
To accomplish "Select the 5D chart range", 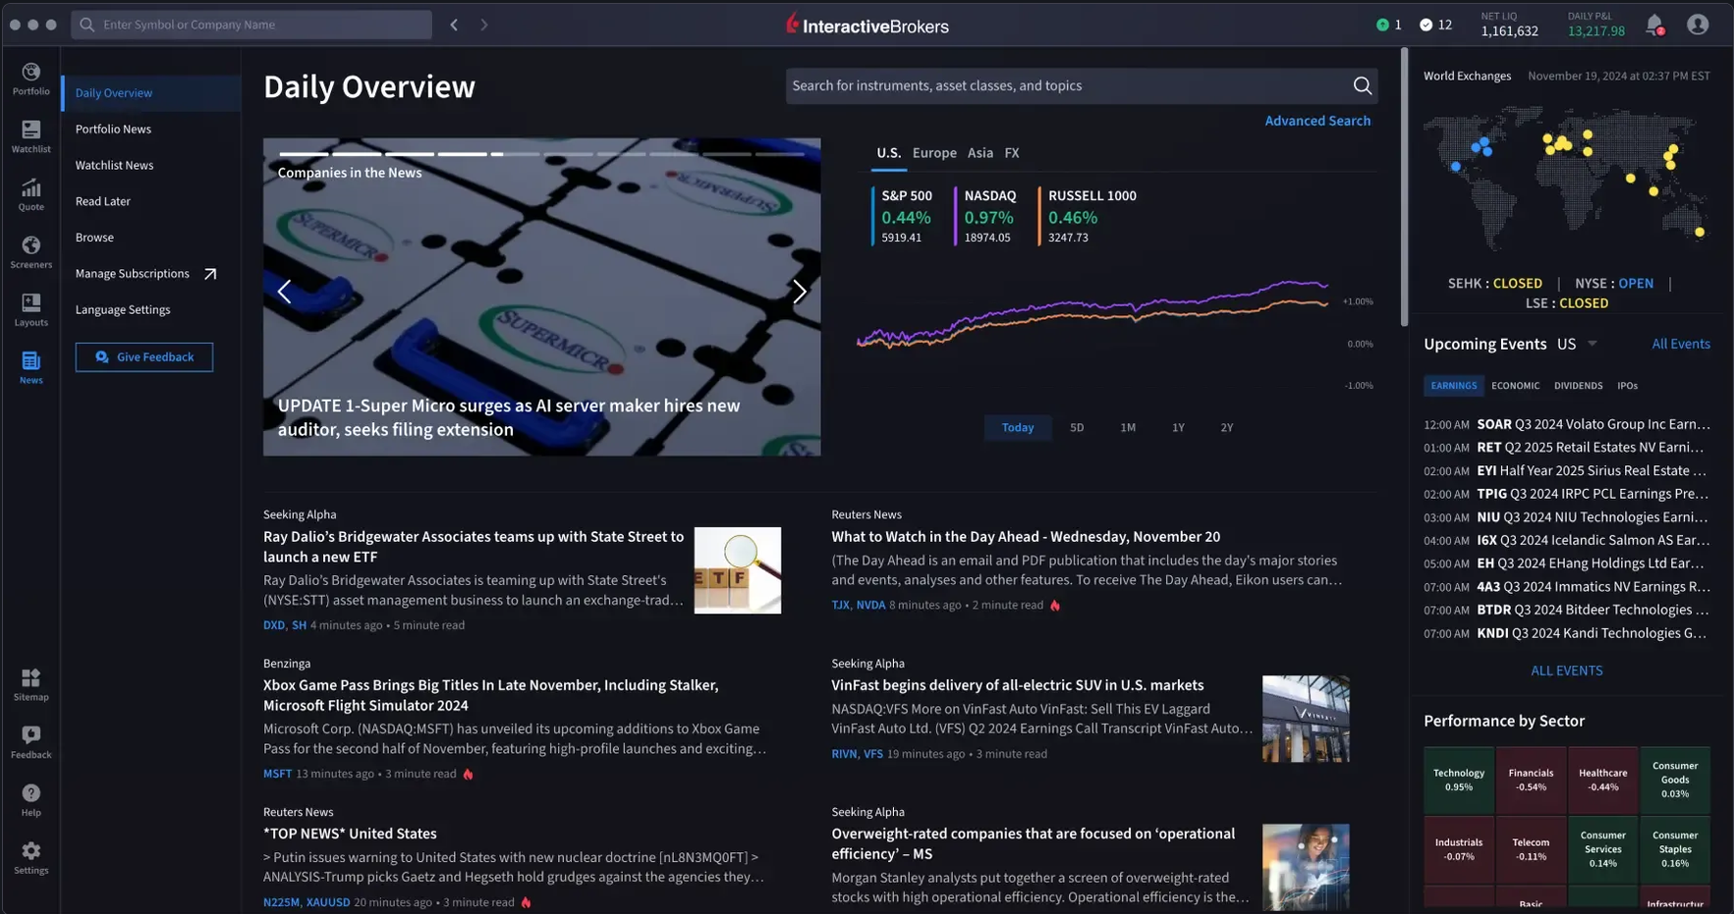I will [x=1077, y=428].
